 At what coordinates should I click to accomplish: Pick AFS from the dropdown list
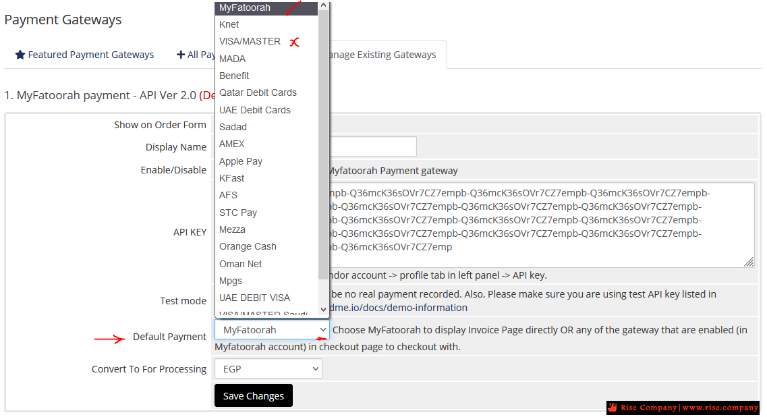tap(266, 195)
